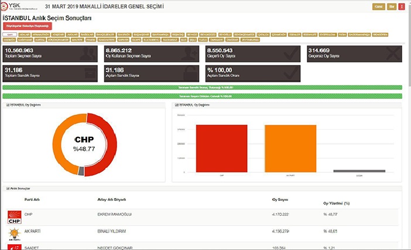Click chart icon beside donut panel title
The image size is (411, 250).
7,105
